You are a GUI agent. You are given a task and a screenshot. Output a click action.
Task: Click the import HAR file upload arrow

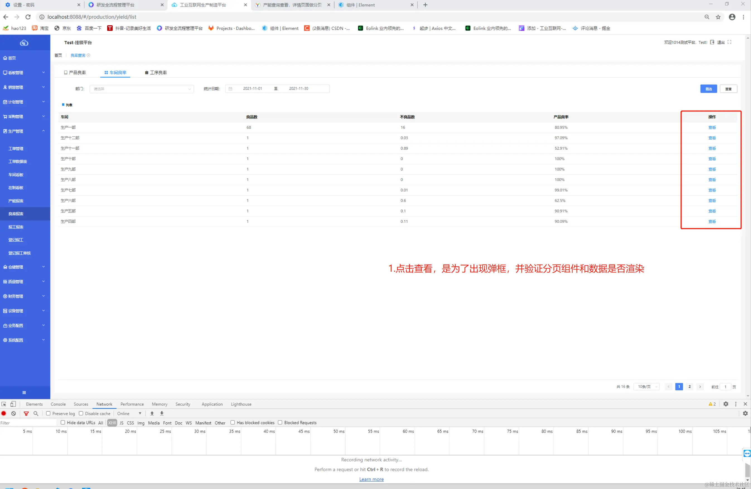pos(152,413)
